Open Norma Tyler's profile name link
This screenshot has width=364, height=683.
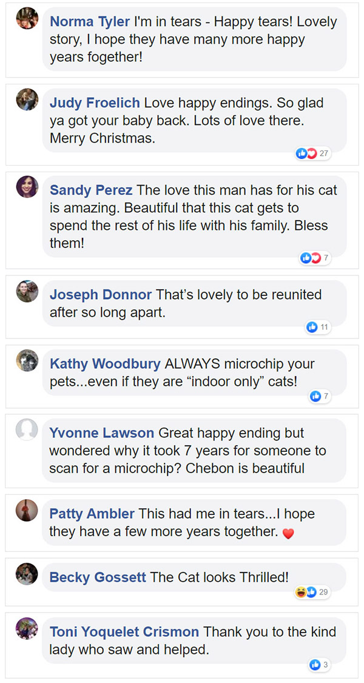tap(90, 22)
